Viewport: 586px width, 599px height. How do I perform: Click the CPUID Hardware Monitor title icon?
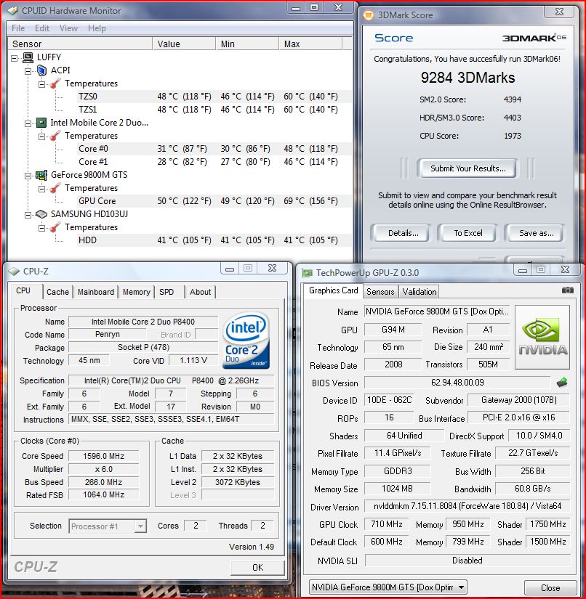coord(12,11)
